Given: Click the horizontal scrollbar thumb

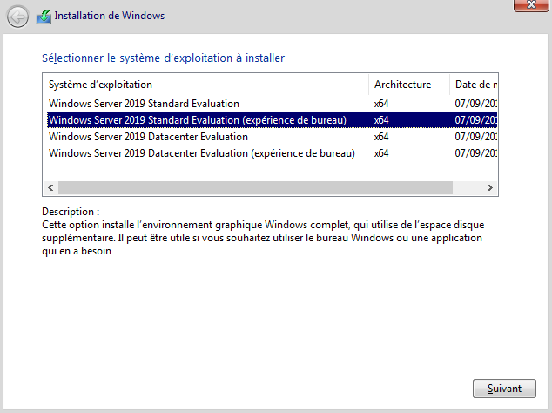Looking at the screenshot, I should point(255,188).
